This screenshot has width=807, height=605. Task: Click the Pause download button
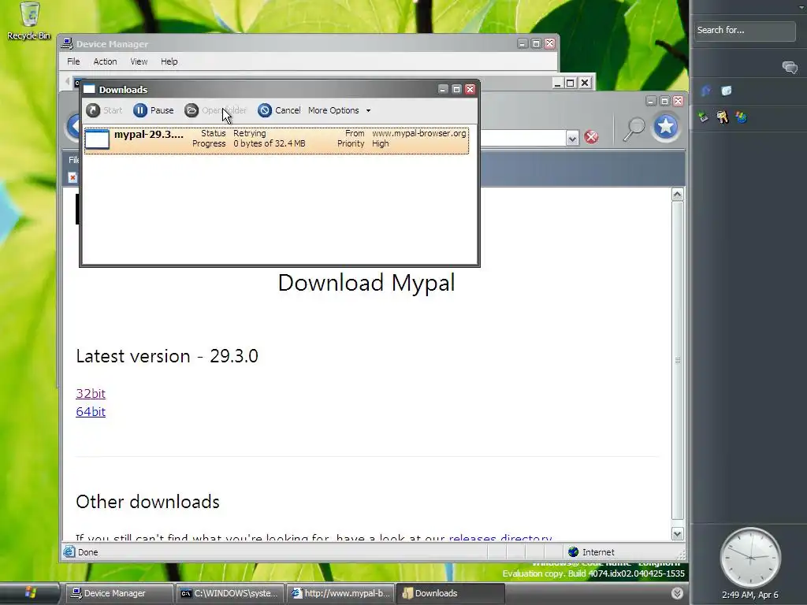click(154, 110)
